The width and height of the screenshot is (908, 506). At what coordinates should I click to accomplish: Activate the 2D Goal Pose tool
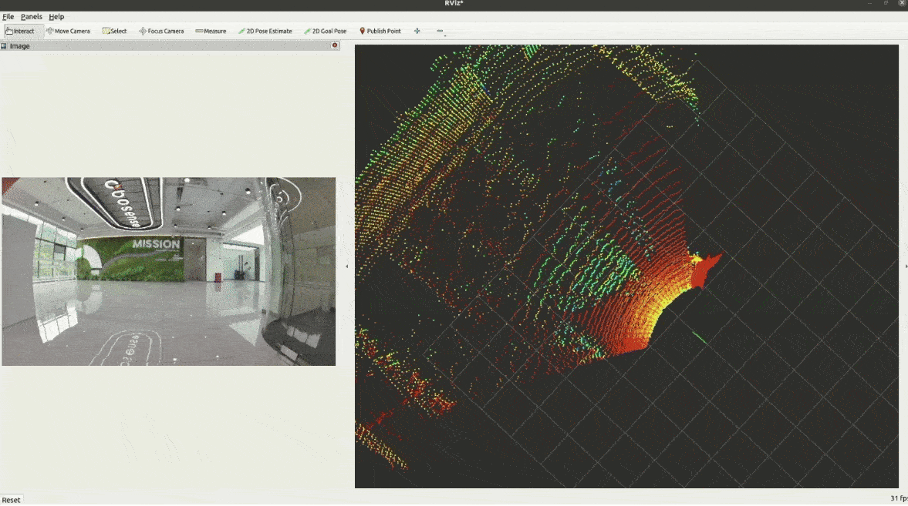325,31
